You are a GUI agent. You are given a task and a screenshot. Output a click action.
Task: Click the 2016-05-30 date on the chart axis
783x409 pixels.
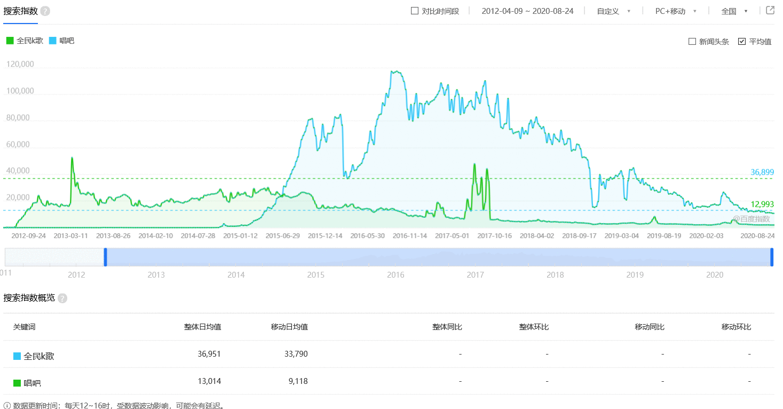point(367,235)
